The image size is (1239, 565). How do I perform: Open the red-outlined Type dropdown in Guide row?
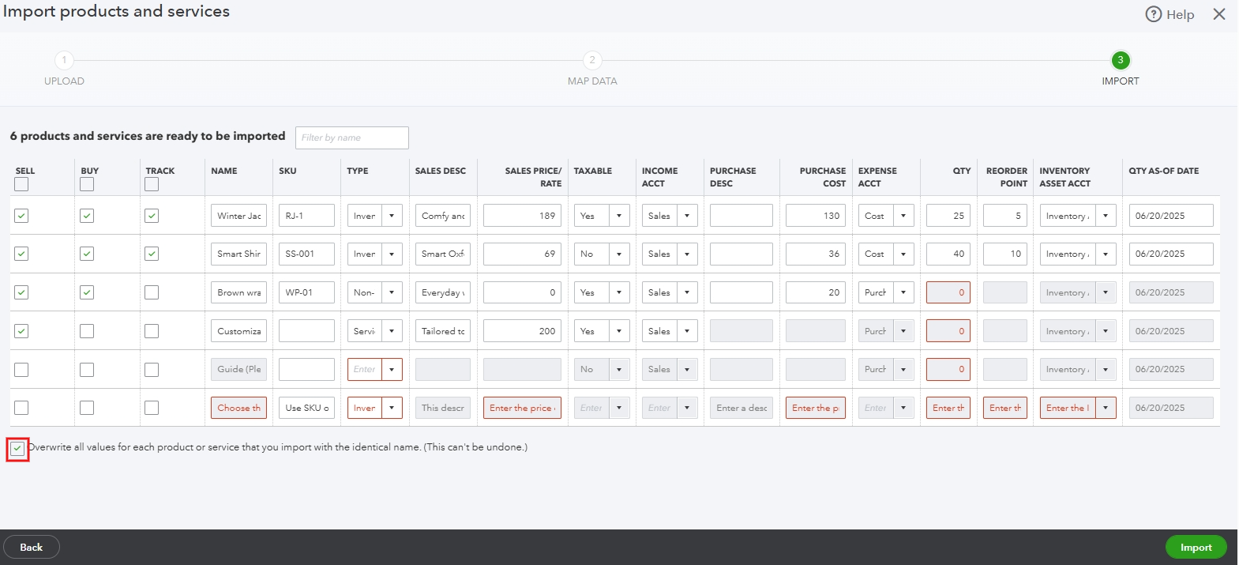(x=392, y=369)
